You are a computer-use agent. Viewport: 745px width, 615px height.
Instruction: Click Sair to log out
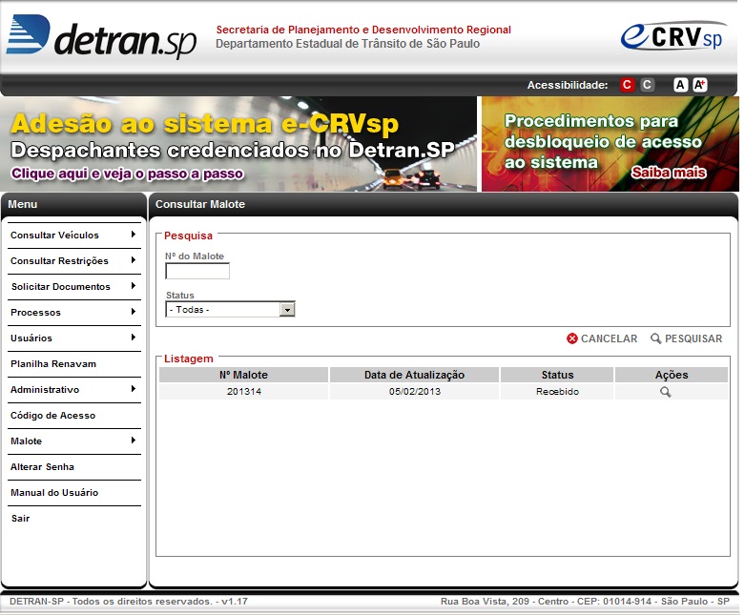(20, 518)
